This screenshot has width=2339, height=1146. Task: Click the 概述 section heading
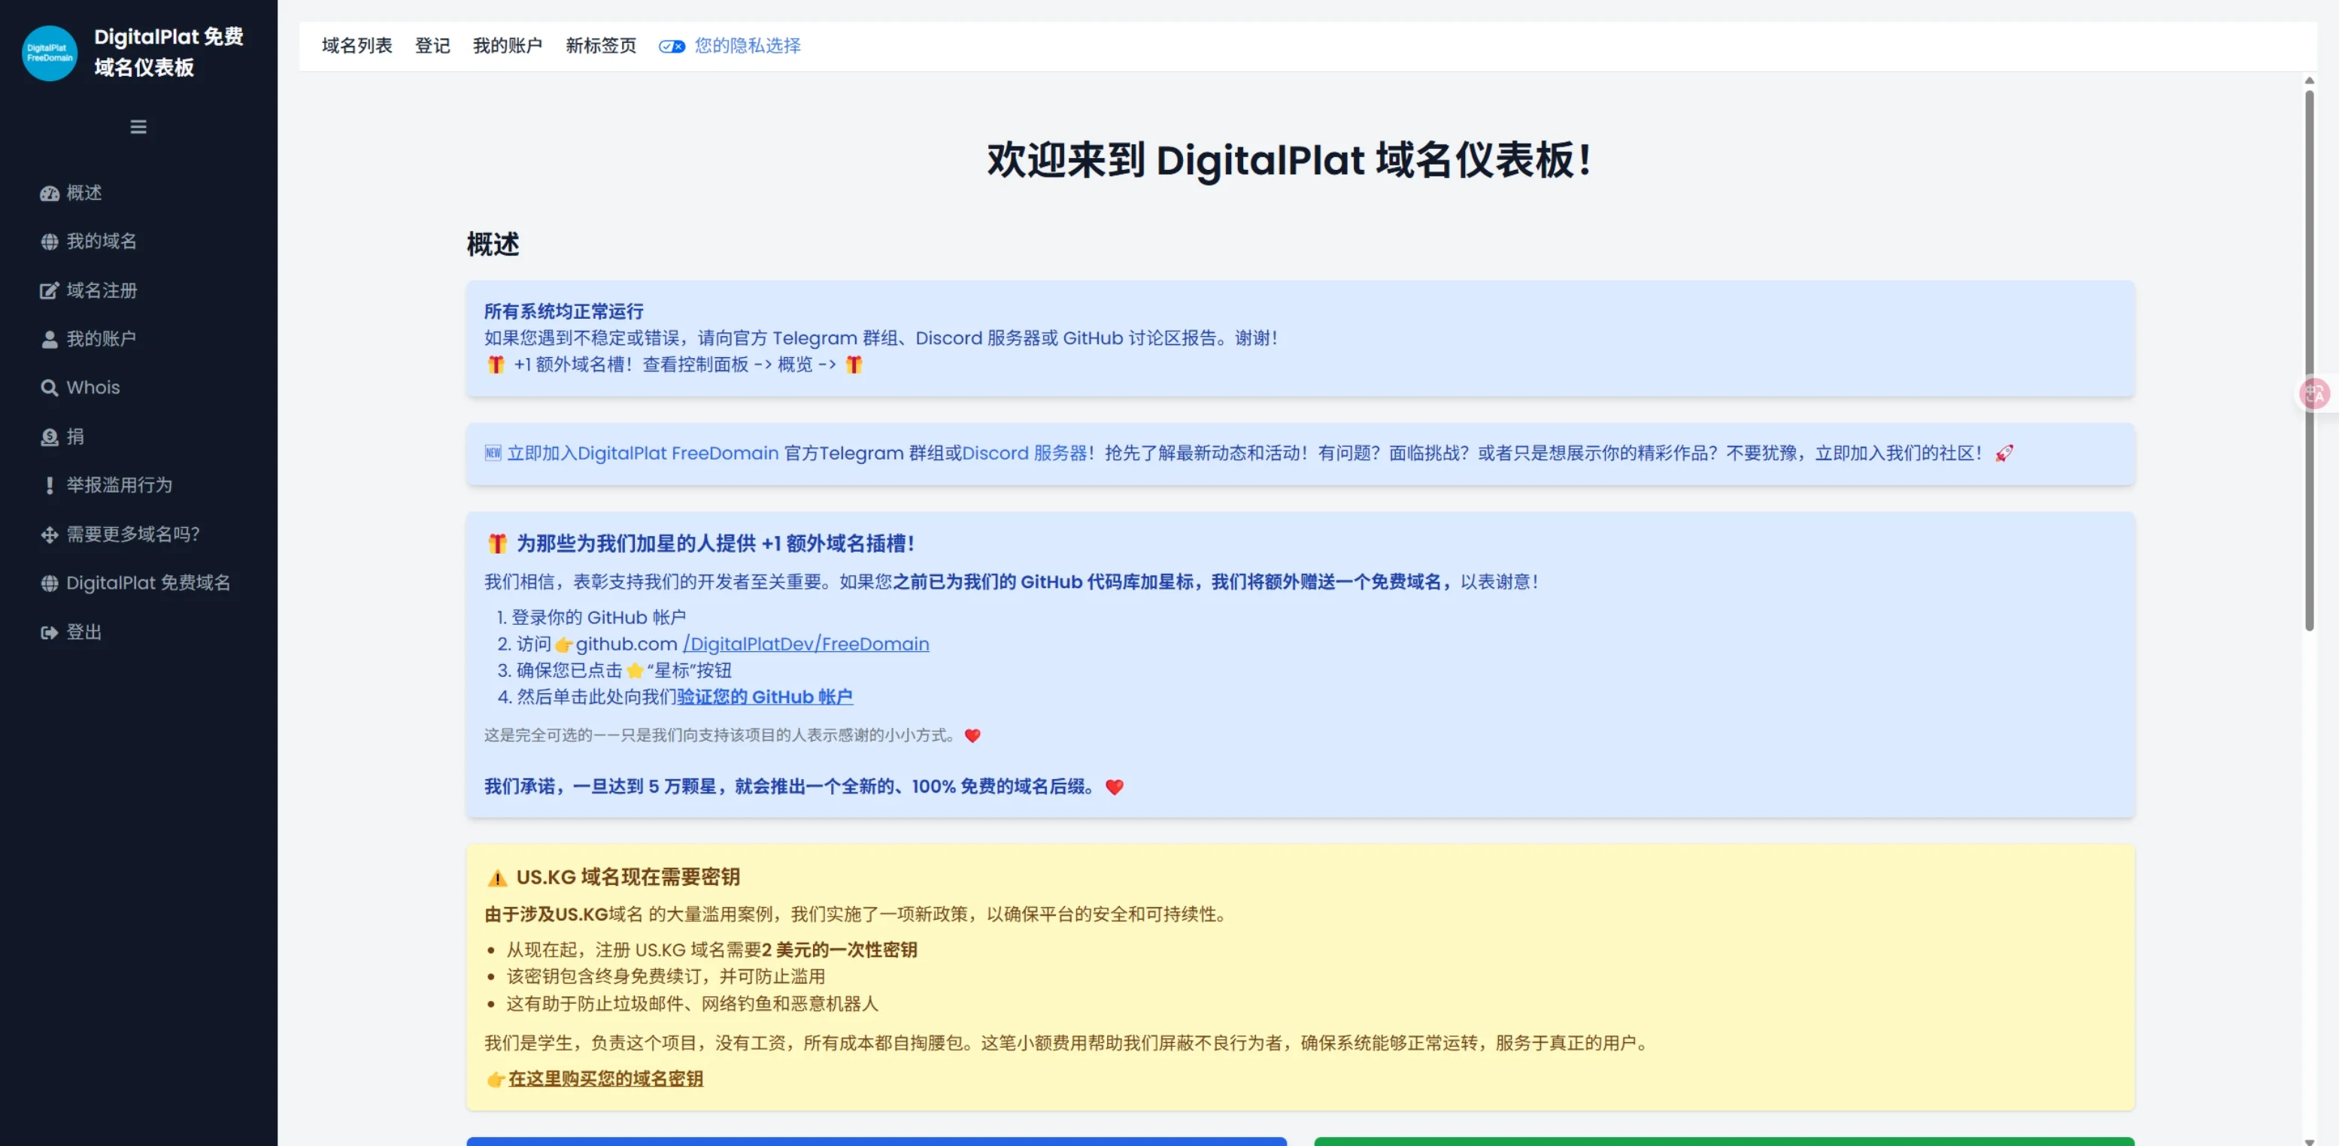tap(493, 244)
